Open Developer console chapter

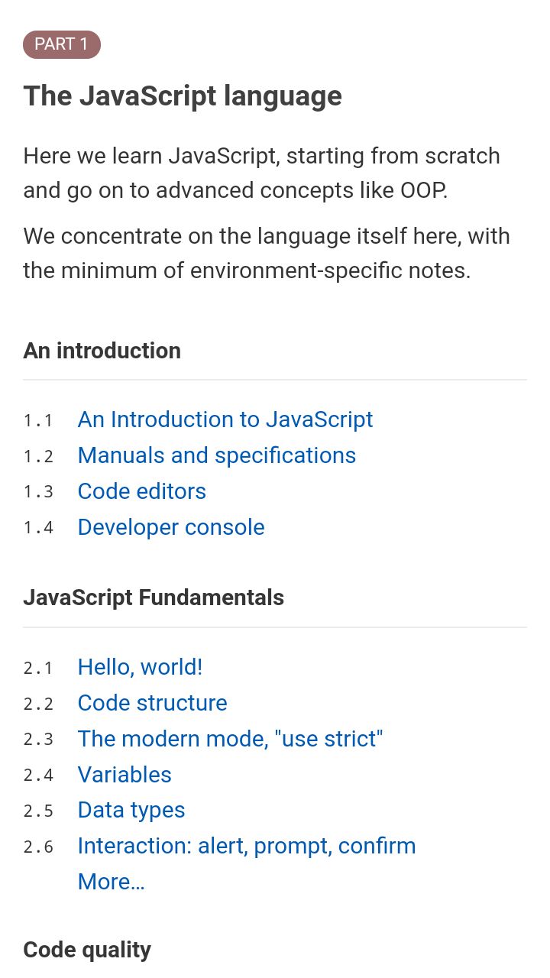[x=171, y=527]
